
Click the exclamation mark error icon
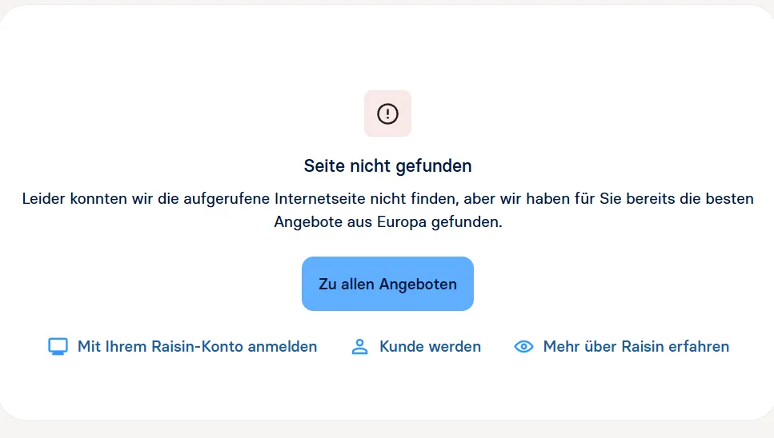(x=387, y=113)
